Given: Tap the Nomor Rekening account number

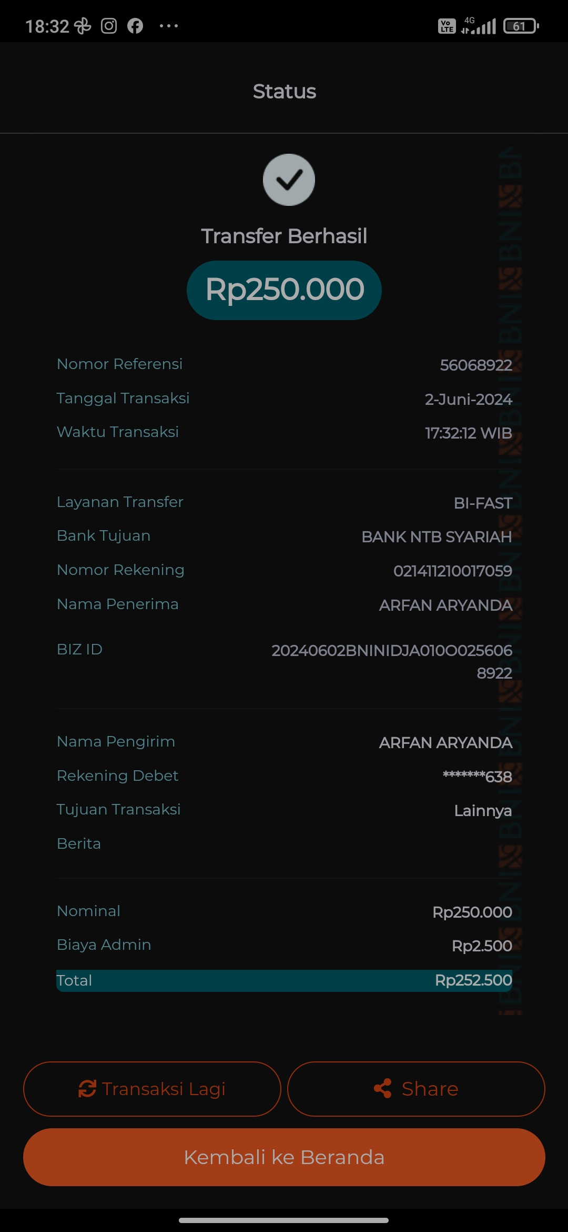Looking at the screenshot, I should (x=452, y=571).
